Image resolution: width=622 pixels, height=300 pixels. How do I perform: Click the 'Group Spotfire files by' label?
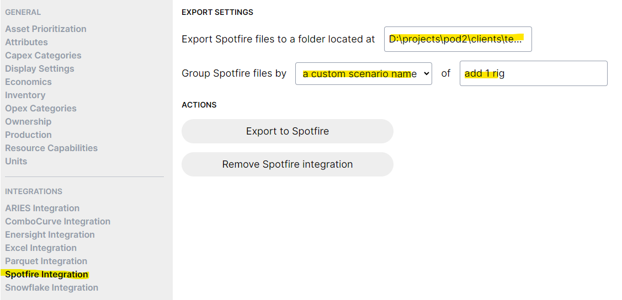point(234,73)
